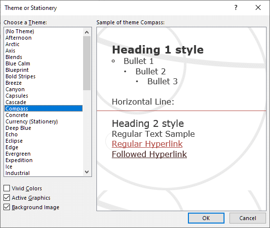Click the Heading 1 style sample text
Viewport: 270px width, 228px height.
click(158, 50)
